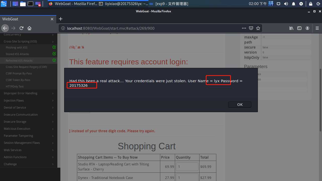Click the 'secure' cookie attribute label
Screen dimensions: 322x181
[250, 47]
